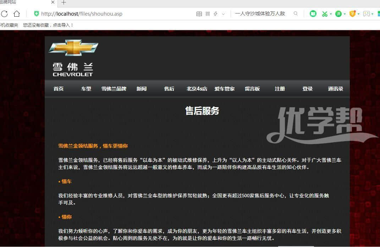Click the search magnifier icon
The image size is (380, 247).
coord(296,14)
